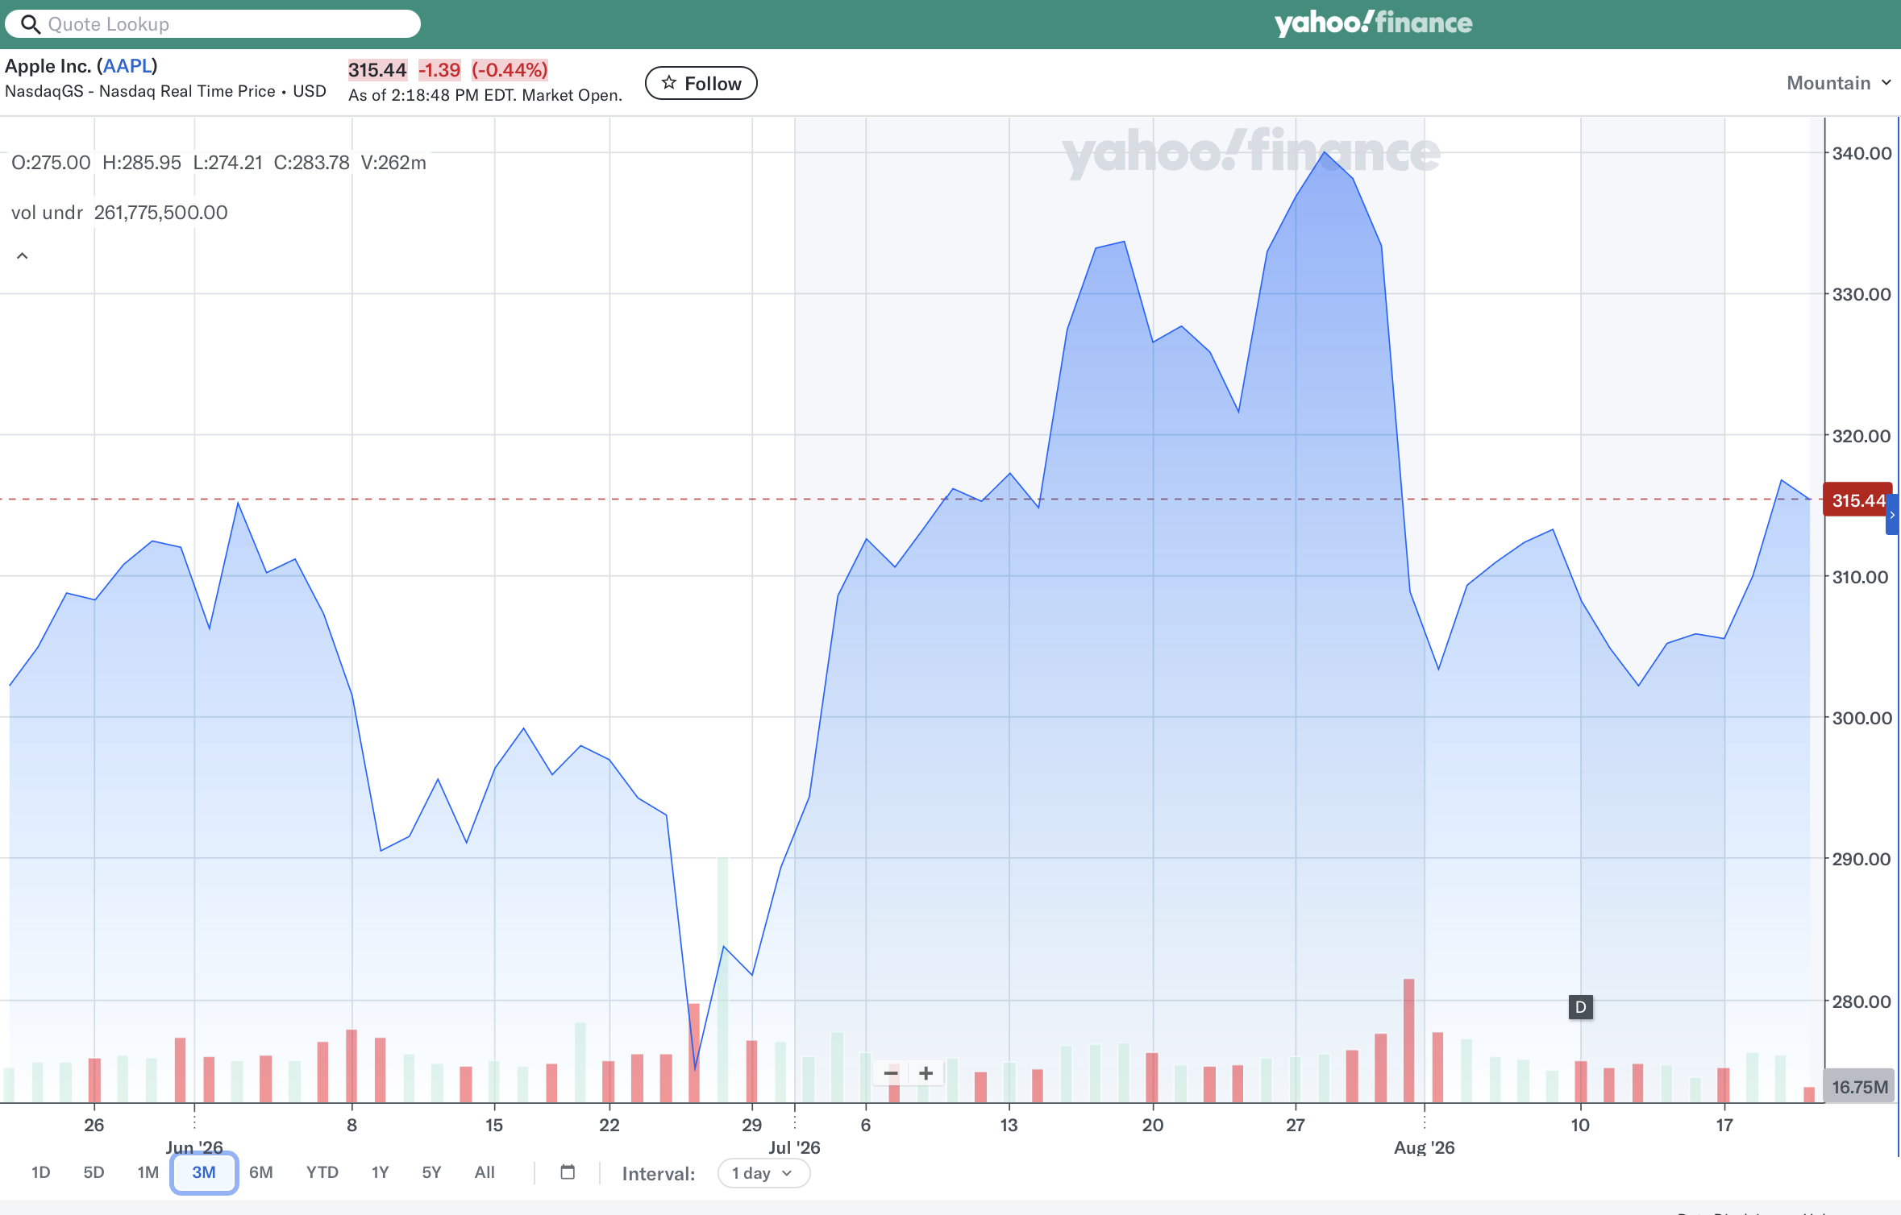Select the 6M time range

[261, 1172]
